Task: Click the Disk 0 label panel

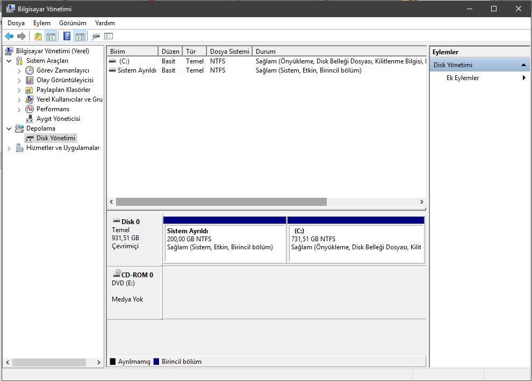Action: (x=134, y=240)
